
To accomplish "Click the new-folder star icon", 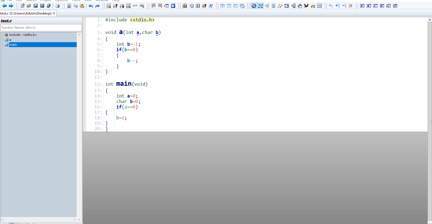I will (x=395, y=6).
